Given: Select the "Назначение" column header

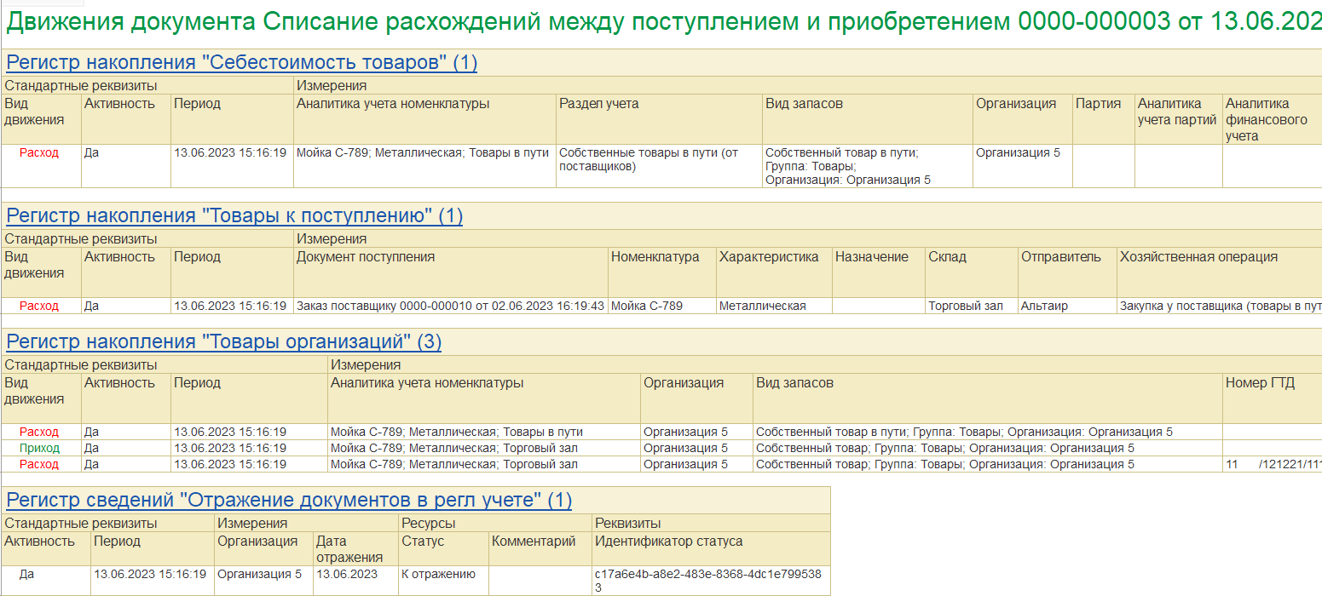Looking at the screenshot, I should point(879,272).
